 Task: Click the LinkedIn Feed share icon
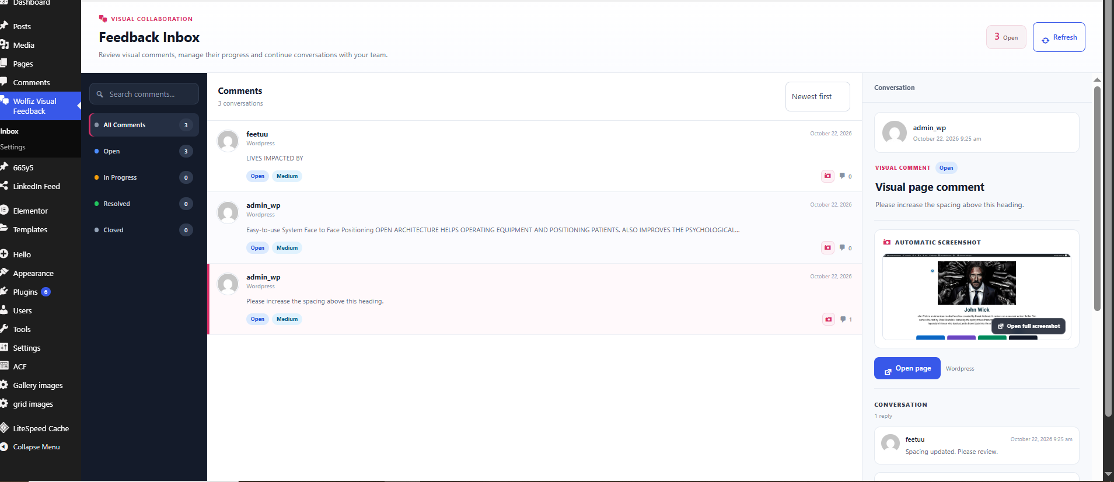tap(4, 186)
